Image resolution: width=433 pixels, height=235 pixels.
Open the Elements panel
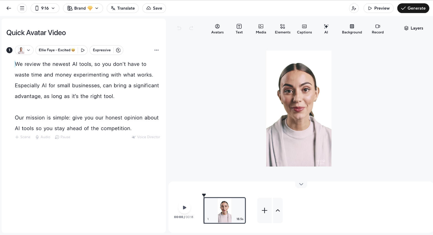pos(283,29)
